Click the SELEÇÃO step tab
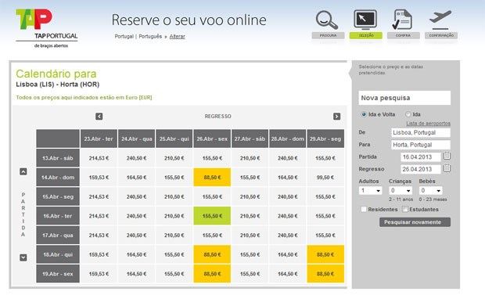 pos(366,35)
